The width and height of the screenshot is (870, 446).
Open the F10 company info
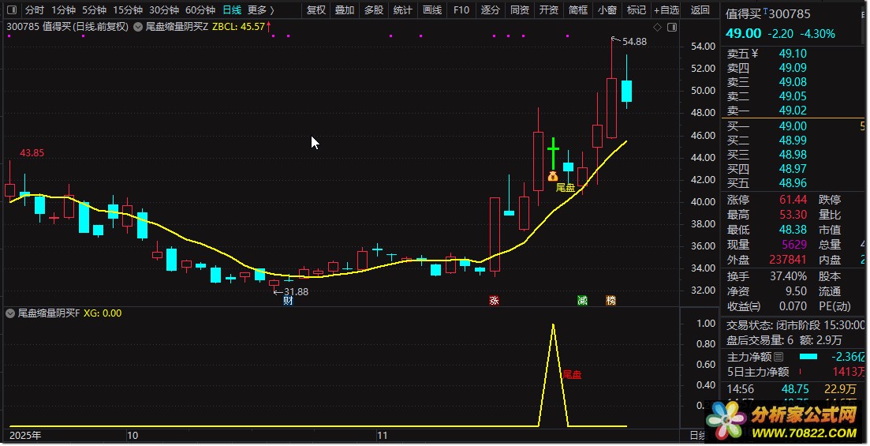461,10
